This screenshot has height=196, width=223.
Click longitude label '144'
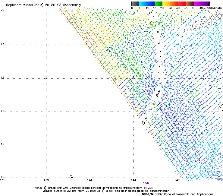coord(133,180)
